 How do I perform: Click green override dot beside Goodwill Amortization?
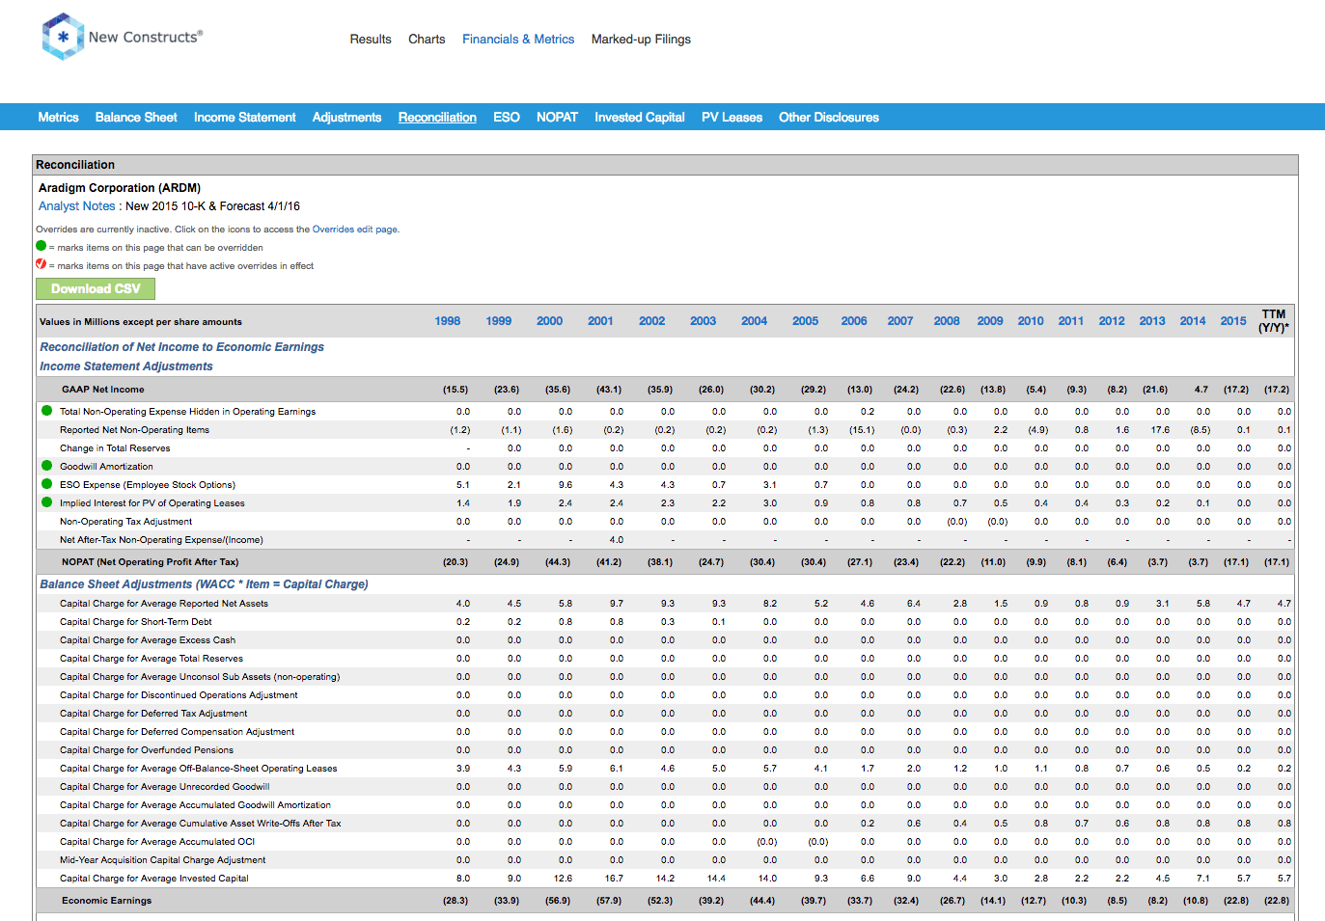click(46, 466)
